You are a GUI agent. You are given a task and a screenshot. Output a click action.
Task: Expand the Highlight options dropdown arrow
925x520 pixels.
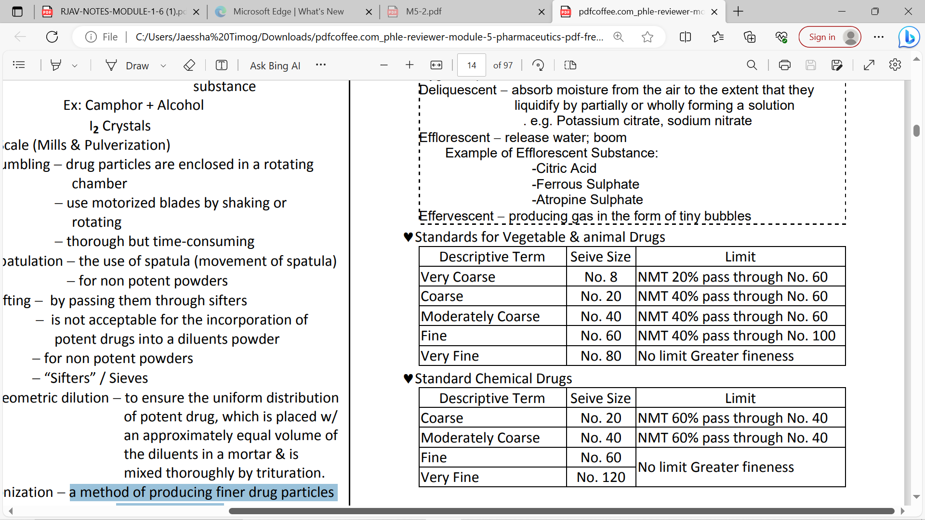click(x=75, y=65)
